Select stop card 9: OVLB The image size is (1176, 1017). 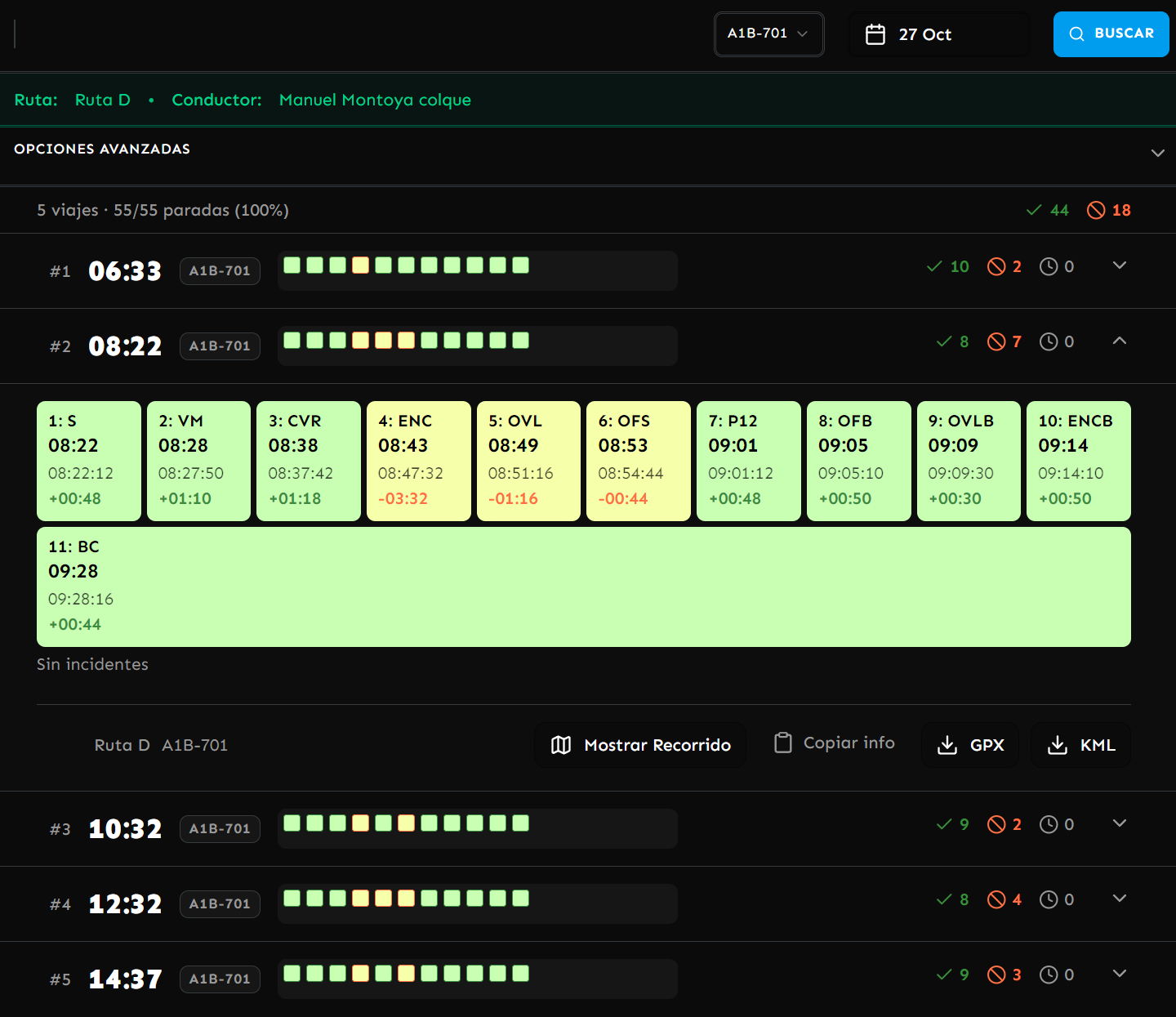(969, 461)
